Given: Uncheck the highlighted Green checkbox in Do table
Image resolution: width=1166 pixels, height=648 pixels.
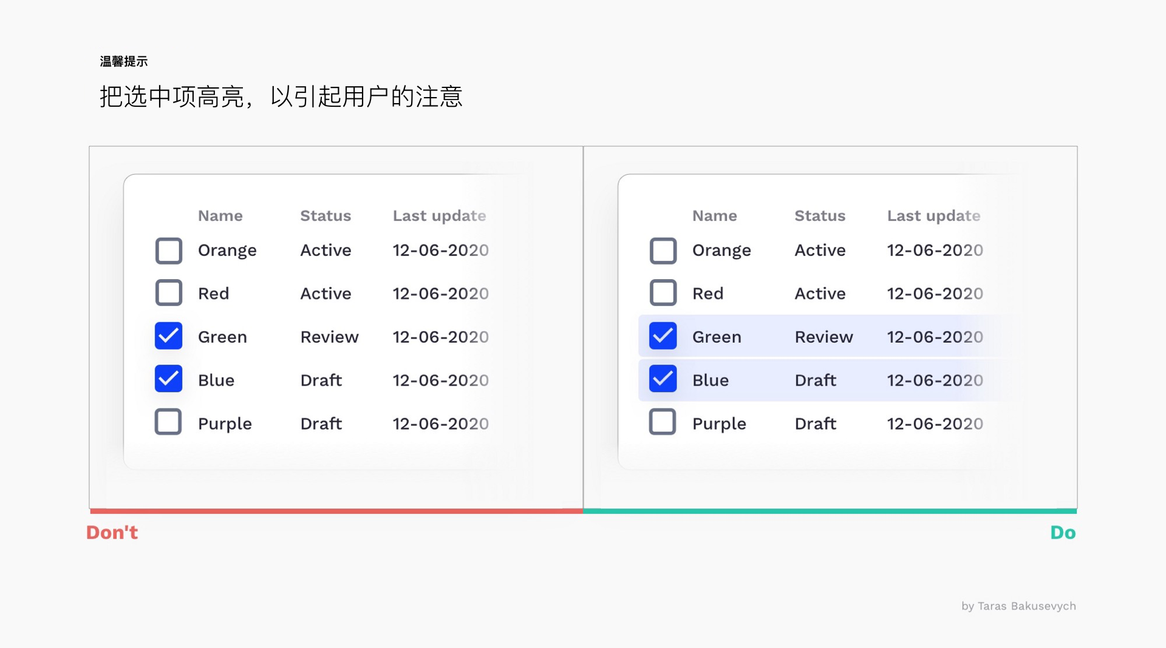Looking at the screenshot, I should pyautogui.click(x=663, y=336).
